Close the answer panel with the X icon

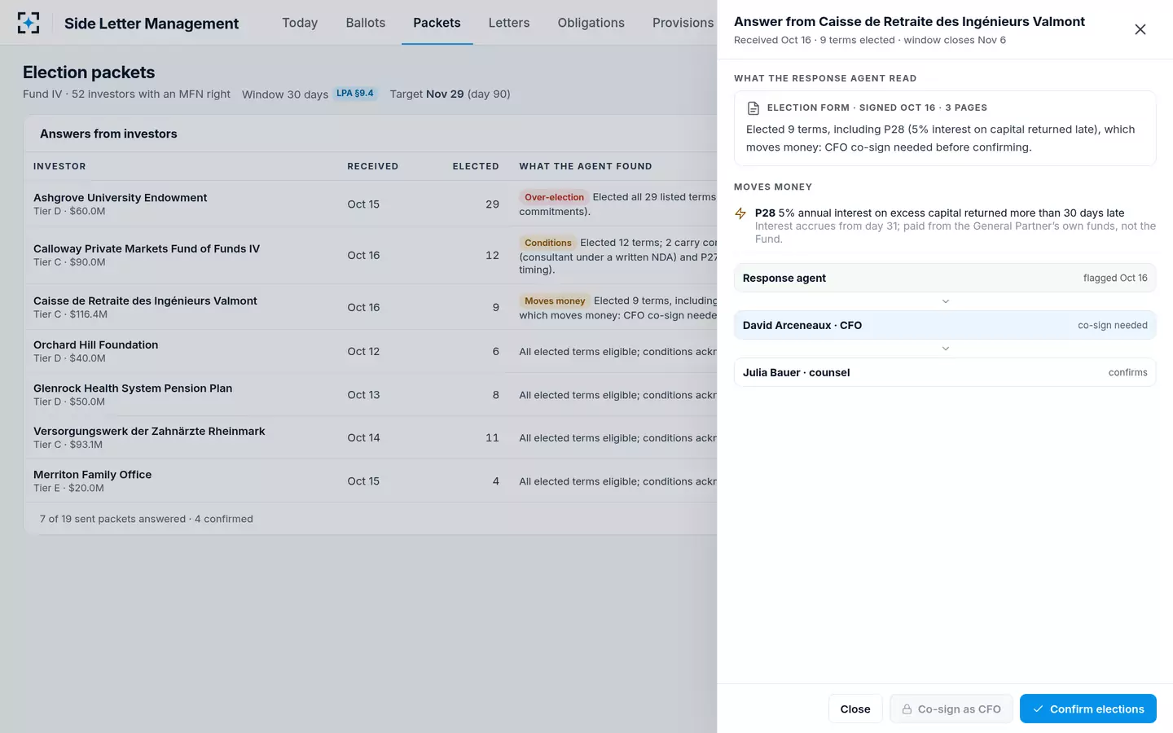tap(1140, 29)
